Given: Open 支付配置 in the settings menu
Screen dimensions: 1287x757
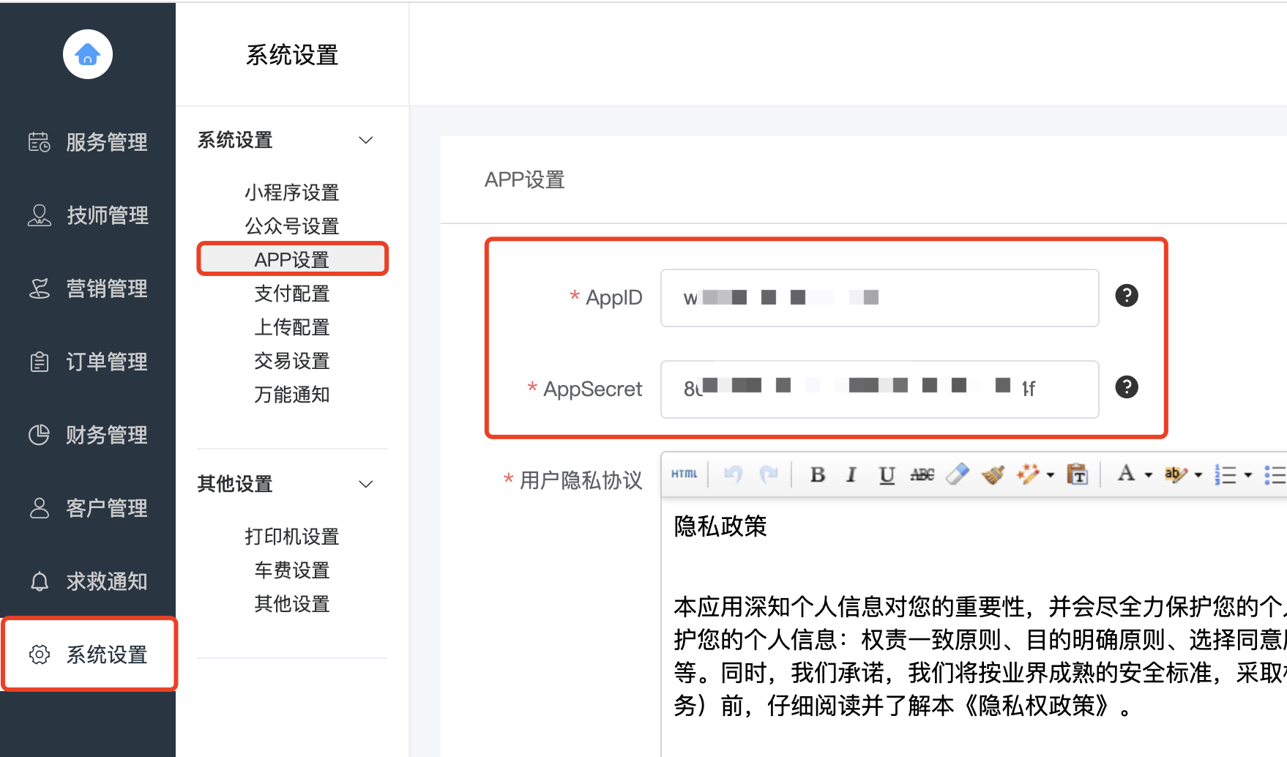Looking at the screenshot, I should coord(292,294).
